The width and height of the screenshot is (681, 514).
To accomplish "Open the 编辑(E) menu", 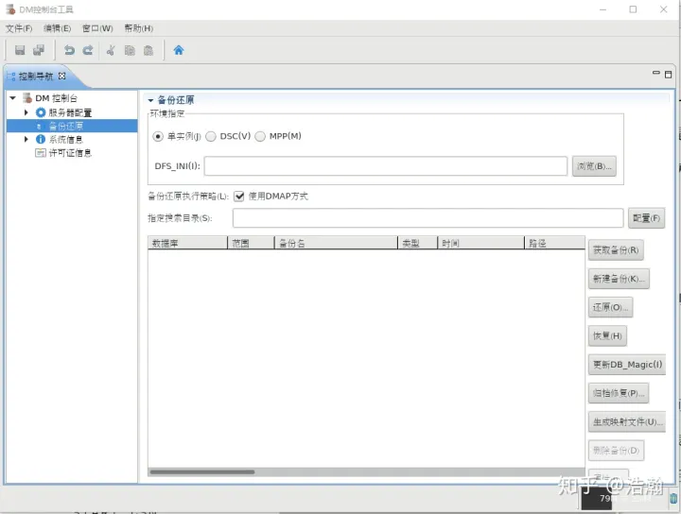I will [58, 28].
